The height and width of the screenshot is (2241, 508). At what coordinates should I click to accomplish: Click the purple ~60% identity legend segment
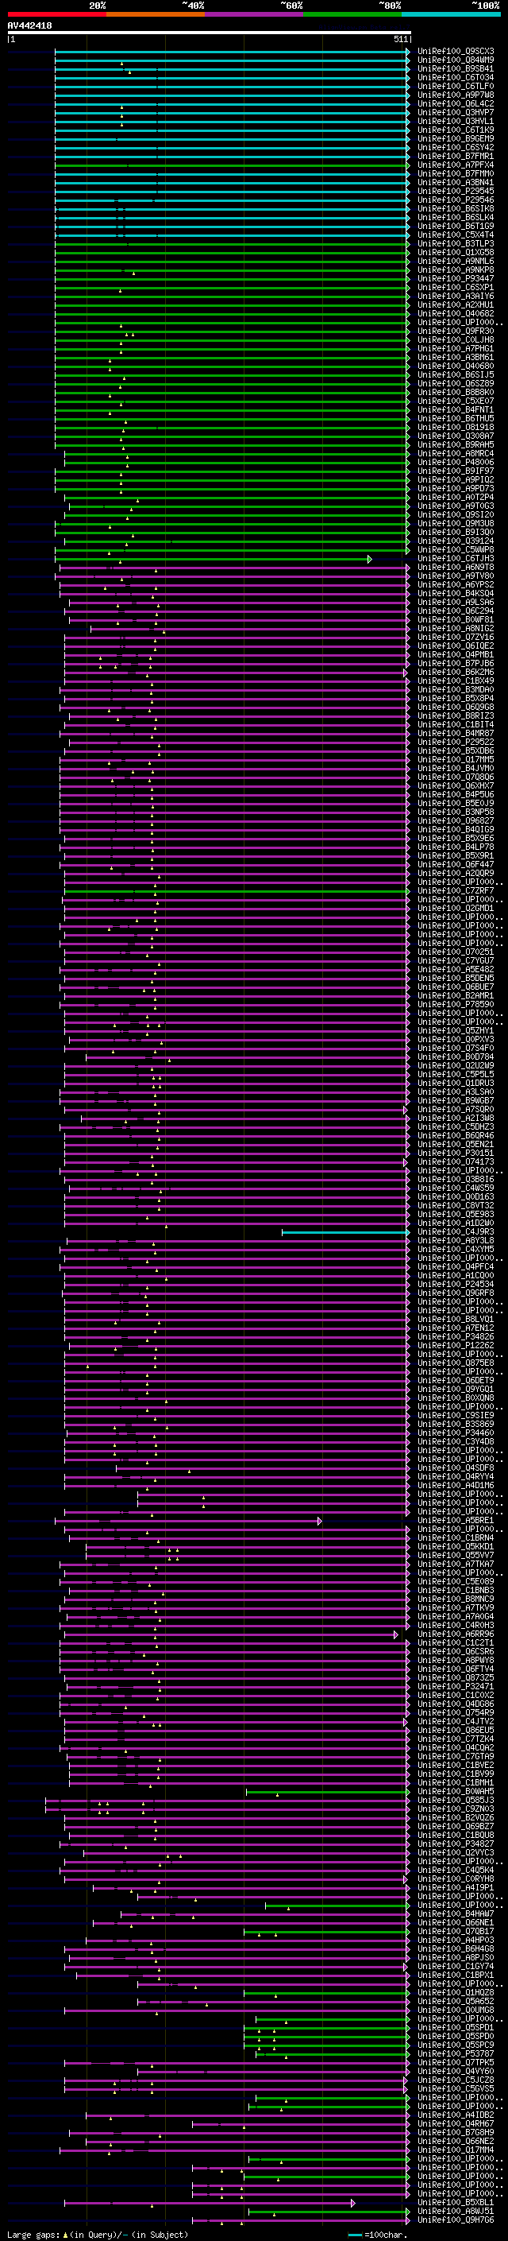255,14
